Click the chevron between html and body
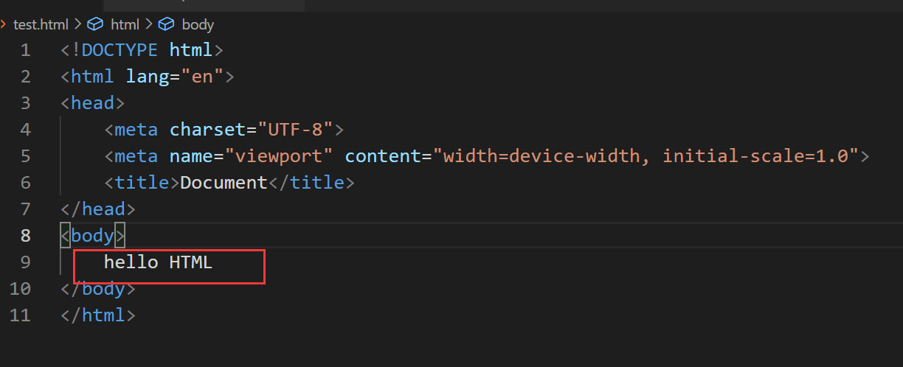This screenshot has width=903, height=367. [x=148, y=24]
